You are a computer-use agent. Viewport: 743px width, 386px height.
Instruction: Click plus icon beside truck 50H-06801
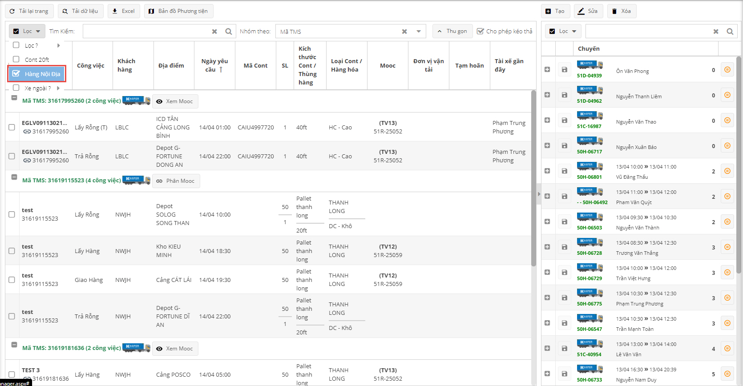547,171
